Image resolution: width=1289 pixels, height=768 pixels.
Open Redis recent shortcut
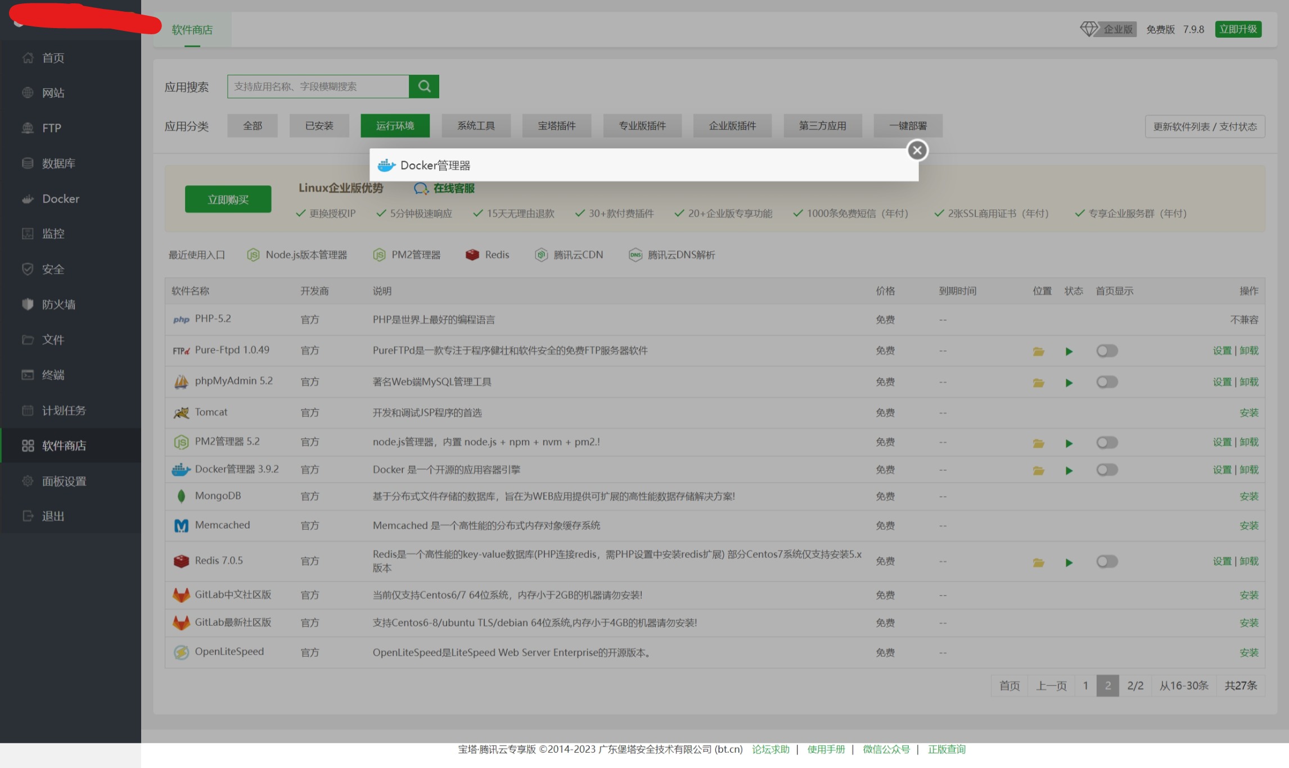(488, 255)
